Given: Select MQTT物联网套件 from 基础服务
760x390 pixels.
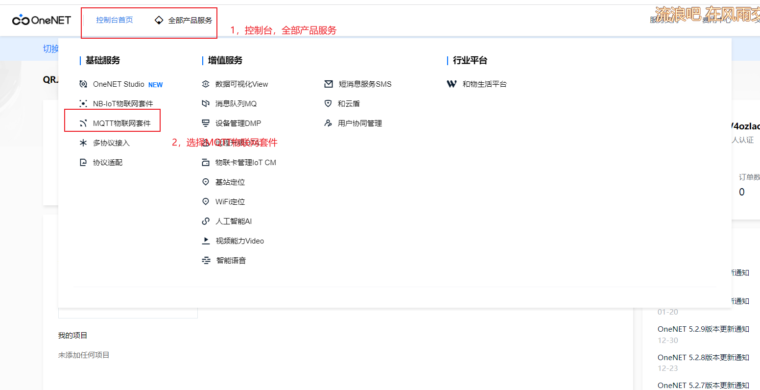Looking at the screenshot, I should (122, 123).
